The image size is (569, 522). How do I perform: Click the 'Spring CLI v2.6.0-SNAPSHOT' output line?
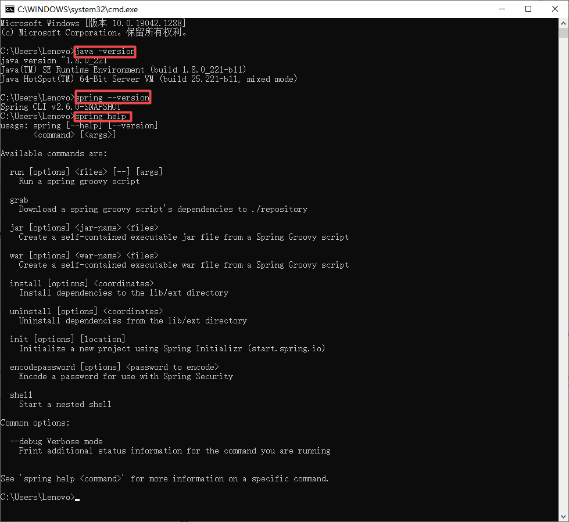(x=60, y=107)
